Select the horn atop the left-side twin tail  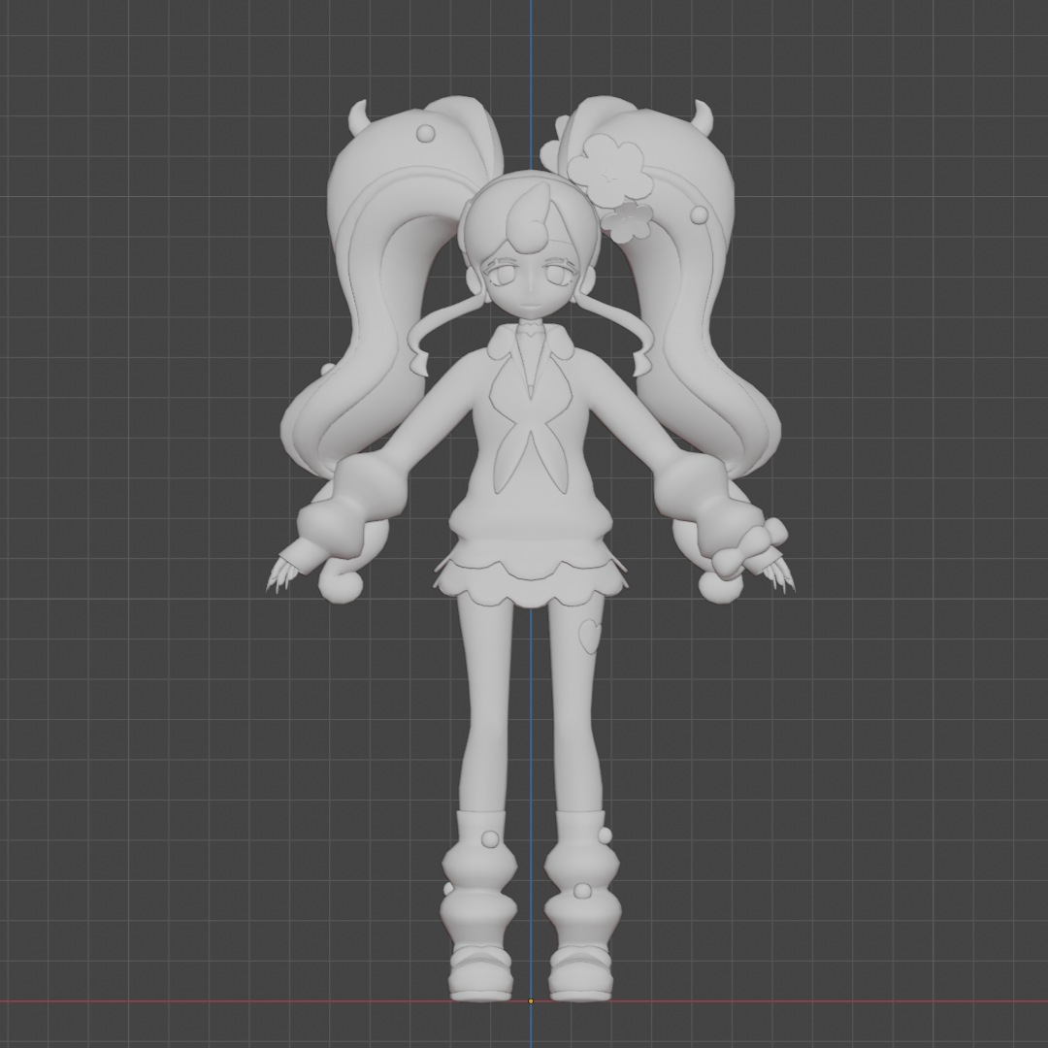coord(359,118)
